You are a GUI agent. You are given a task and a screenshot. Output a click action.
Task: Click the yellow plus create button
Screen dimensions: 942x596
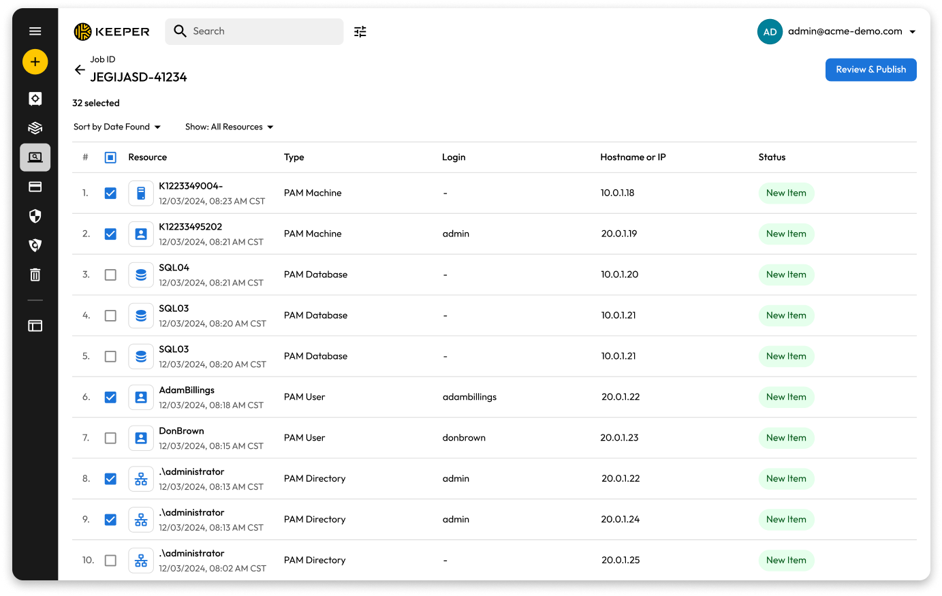point(35,62)
